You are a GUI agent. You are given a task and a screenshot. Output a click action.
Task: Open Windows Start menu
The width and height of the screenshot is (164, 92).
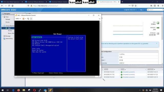pyautogui.click(x=3, y=90)
